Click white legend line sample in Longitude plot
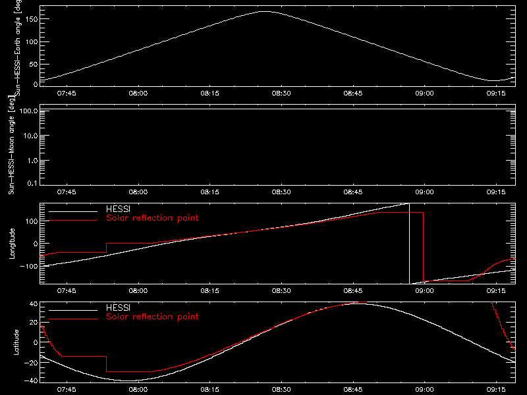This screenshot has height=395, width=527. (x=73, y=211)
